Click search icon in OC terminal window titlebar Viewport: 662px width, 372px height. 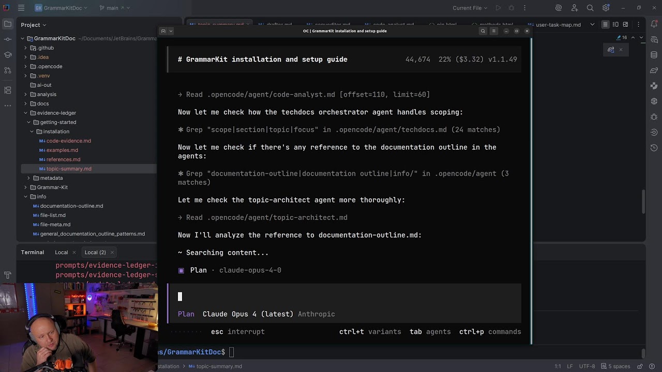(483, 31)
